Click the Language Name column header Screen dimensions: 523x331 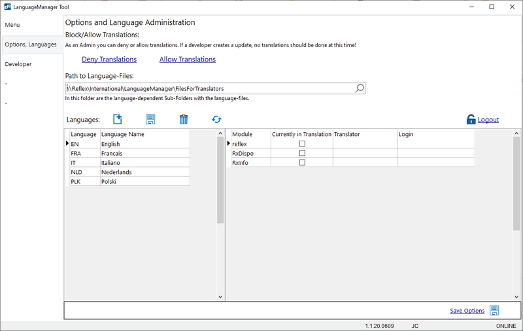(x=145, y=134)
